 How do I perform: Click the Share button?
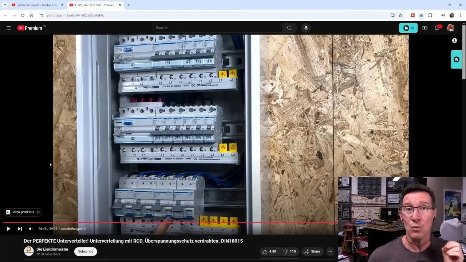point(312,251)
